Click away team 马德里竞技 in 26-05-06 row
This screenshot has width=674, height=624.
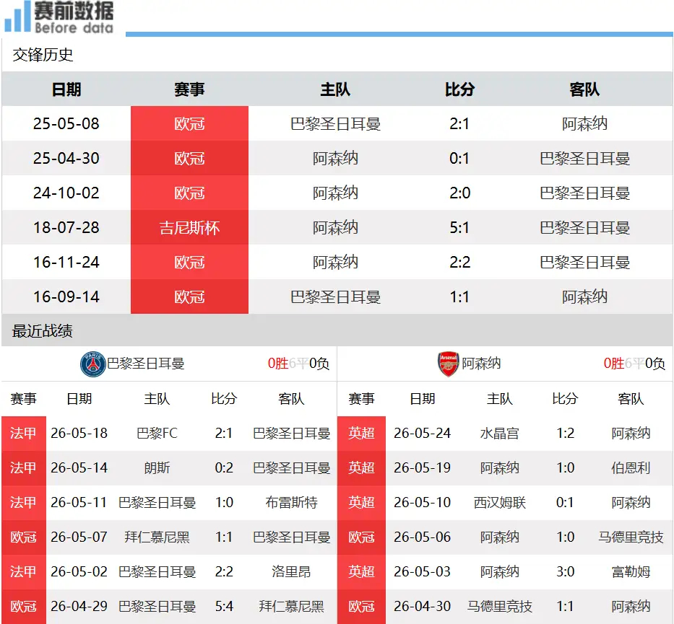point(631,537)
